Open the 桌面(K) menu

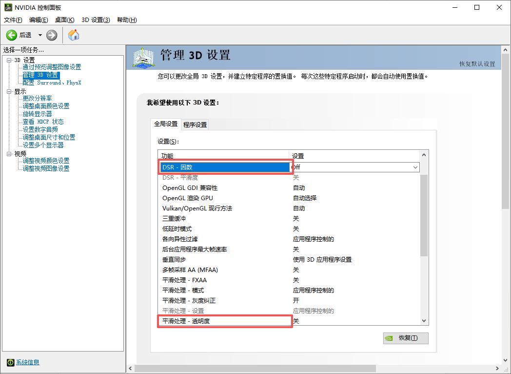coord(64,20)
